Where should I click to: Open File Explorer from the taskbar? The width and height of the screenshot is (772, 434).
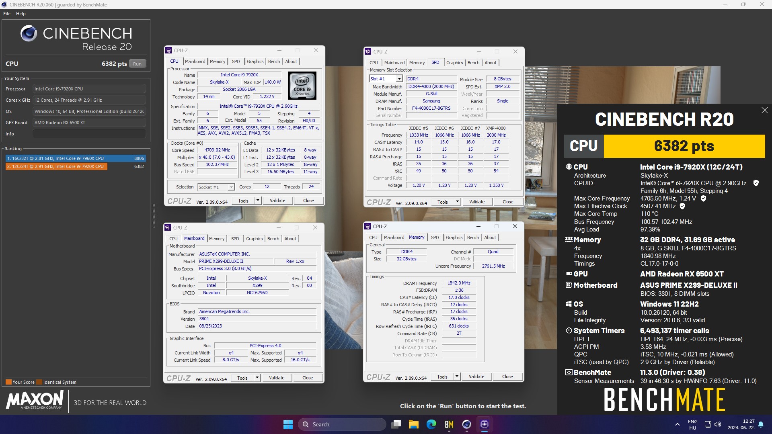(414, 424)
